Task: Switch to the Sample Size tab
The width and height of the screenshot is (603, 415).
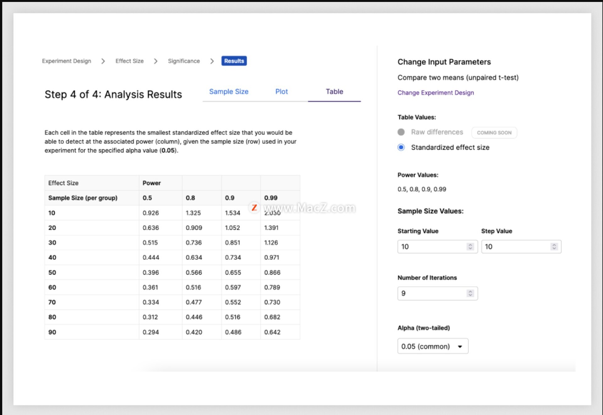Action: (229, 92)
